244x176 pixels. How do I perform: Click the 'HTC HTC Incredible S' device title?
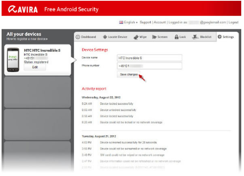42,50
